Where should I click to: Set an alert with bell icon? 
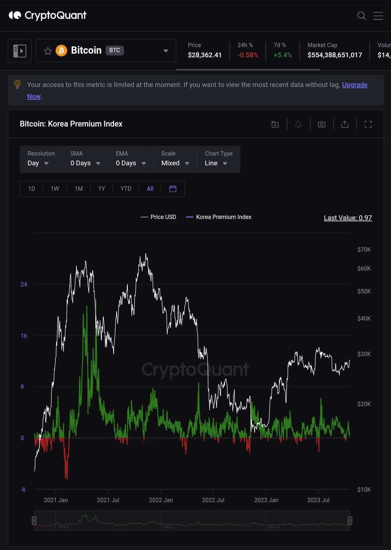coord(298,124)
